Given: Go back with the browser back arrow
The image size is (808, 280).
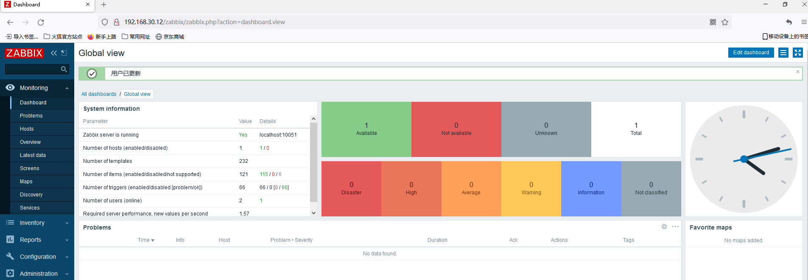Looking at the screenshot, I should click(x=10, y=22).
